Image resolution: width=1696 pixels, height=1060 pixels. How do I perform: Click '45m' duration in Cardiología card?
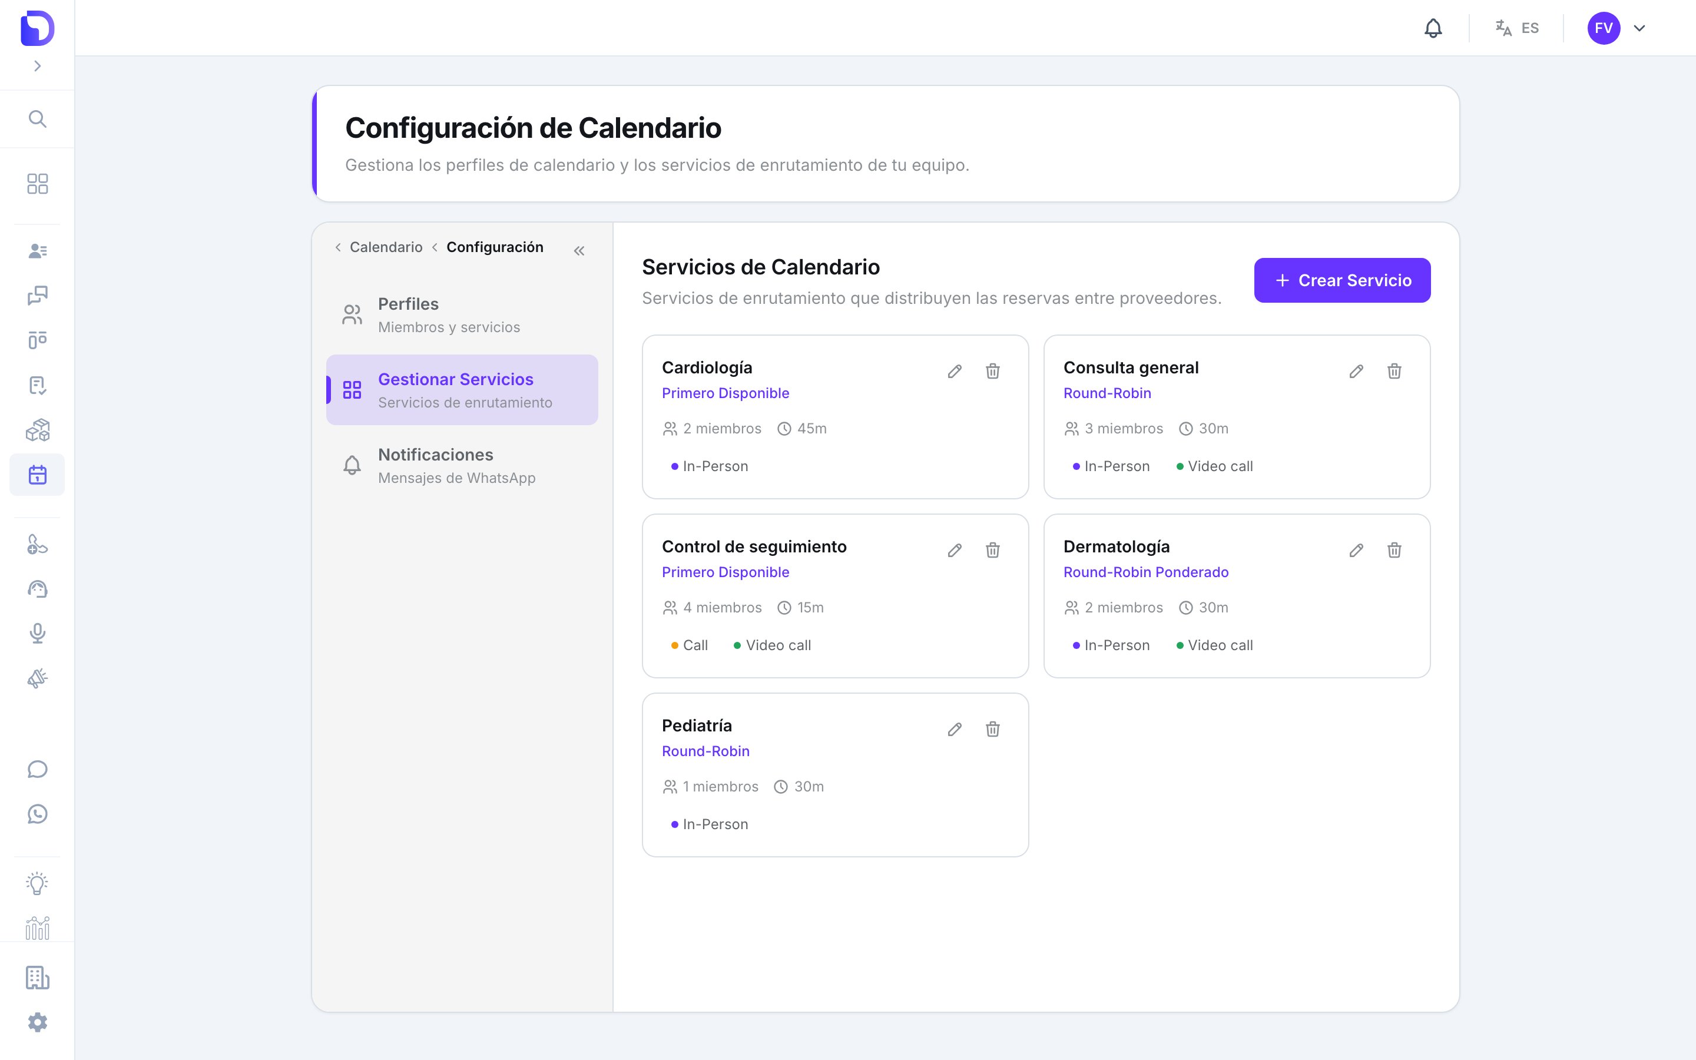(803, 428)
